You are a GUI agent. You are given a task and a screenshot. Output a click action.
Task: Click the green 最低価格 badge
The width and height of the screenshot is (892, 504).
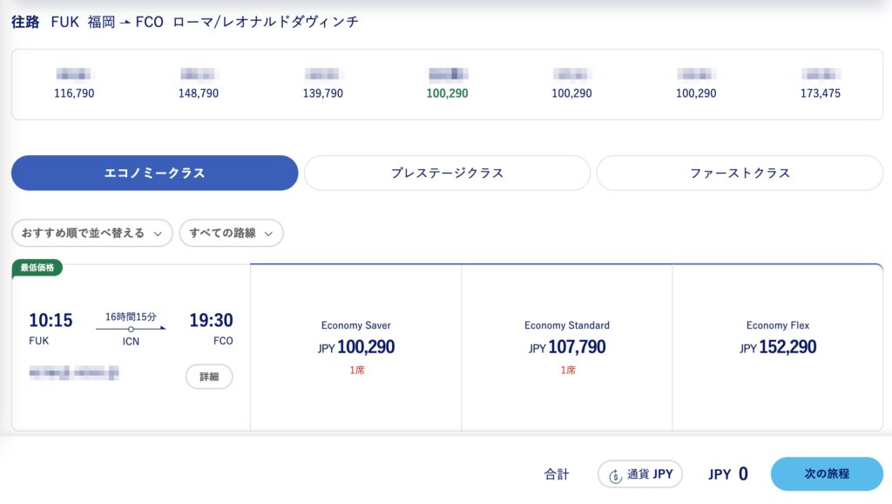[x=37, y=268]
